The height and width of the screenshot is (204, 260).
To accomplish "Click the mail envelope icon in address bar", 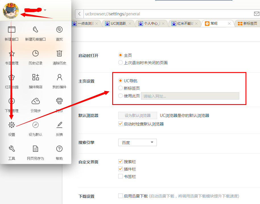I will click(x=257, y=14).
